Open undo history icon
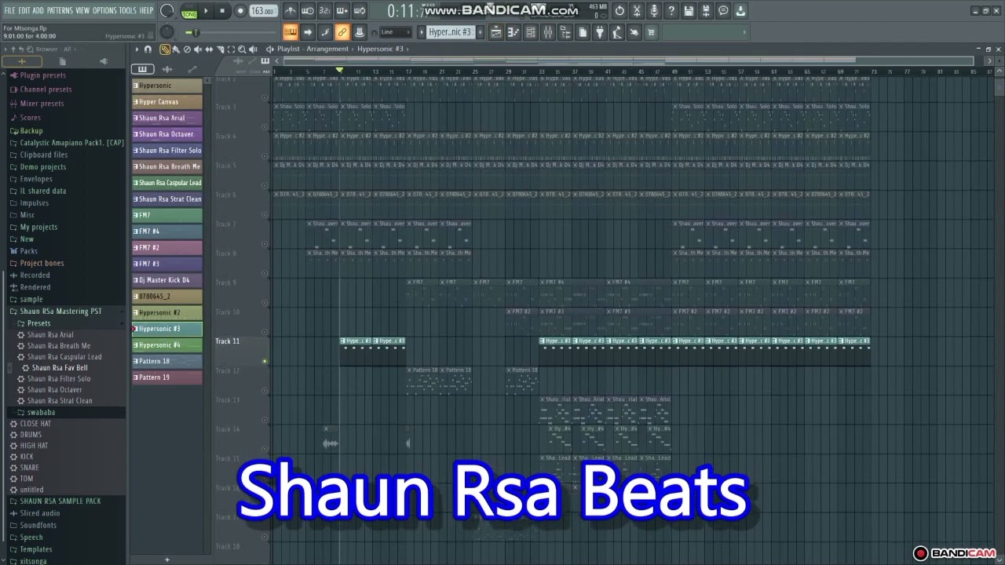 (619, 11)
